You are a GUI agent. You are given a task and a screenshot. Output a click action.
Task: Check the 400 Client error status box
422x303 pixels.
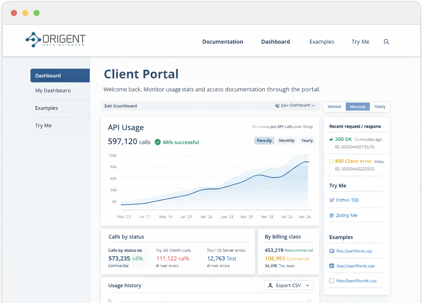[x=331, y=161]
